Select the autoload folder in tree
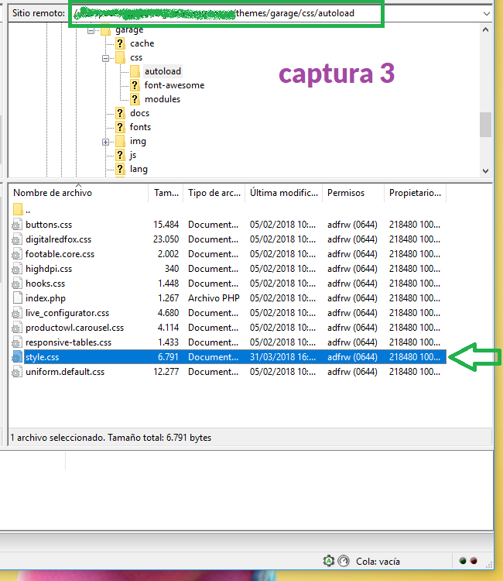 coord(163,71)
